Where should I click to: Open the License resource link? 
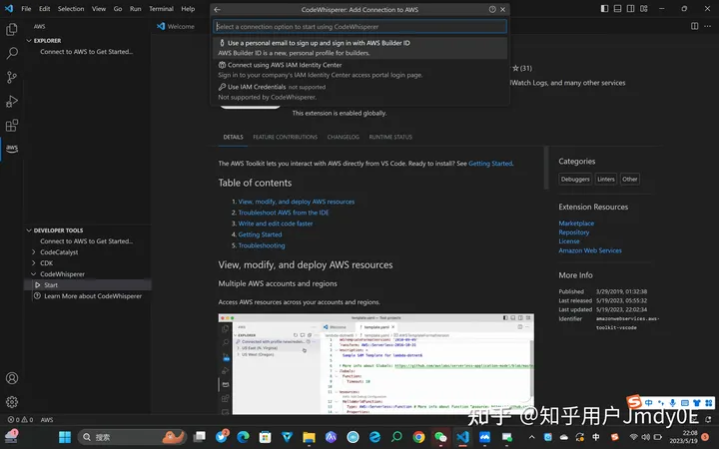[x=568, y=241]
